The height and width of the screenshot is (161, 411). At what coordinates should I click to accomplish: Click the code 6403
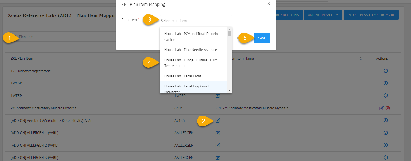[x=178, y=108]
